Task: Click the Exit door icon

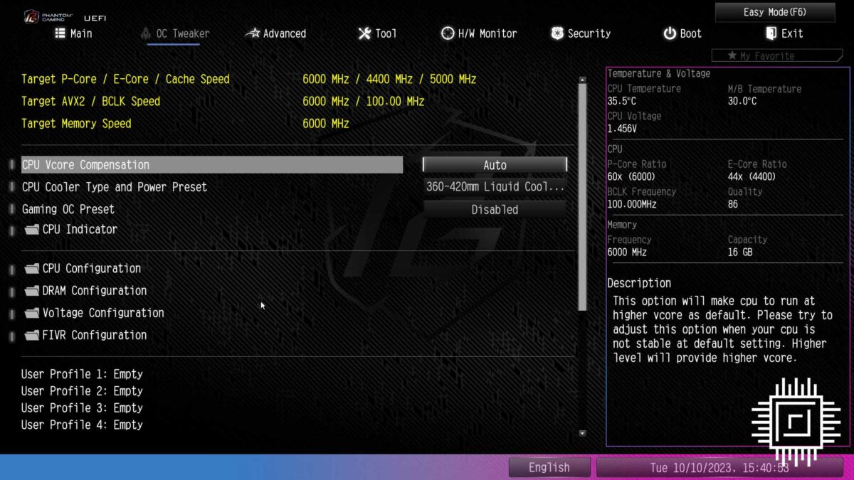Action: [x=771, y=33]
